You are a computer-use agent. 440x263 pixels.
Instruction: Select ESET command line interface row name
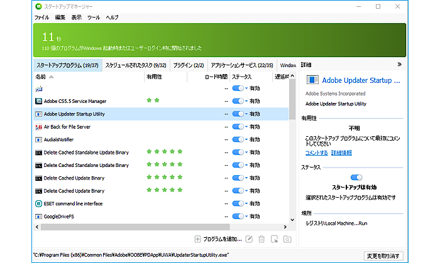[73, 203]
